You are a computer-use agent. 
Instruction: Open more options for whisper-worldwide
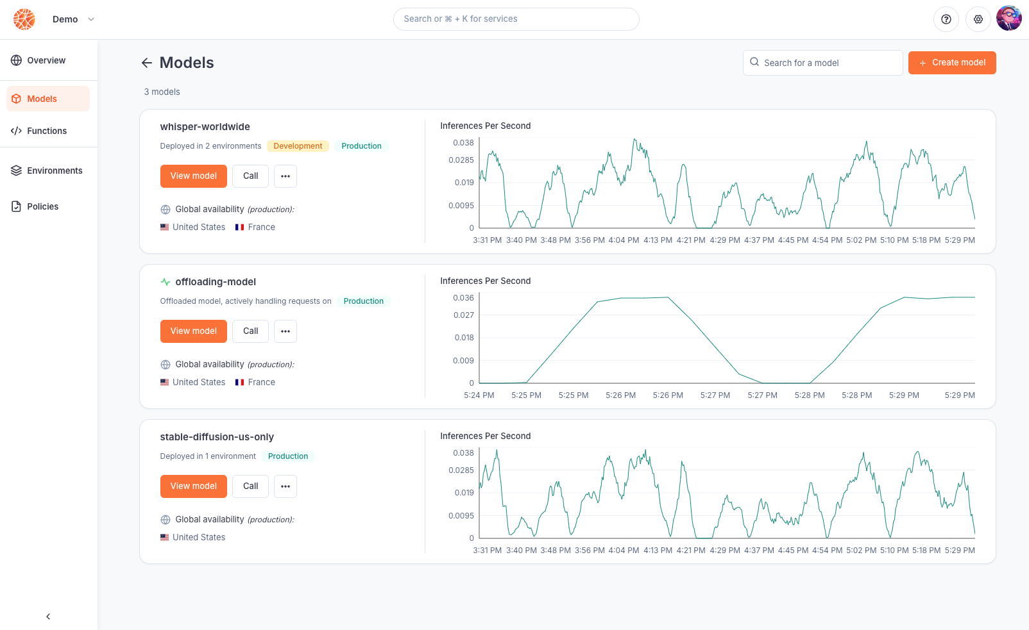(285, 176)
